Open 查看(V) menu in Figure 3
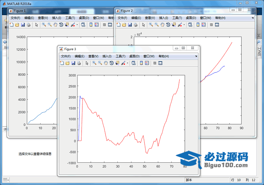The height and width of the screenshot is (185, 264). 93,56
